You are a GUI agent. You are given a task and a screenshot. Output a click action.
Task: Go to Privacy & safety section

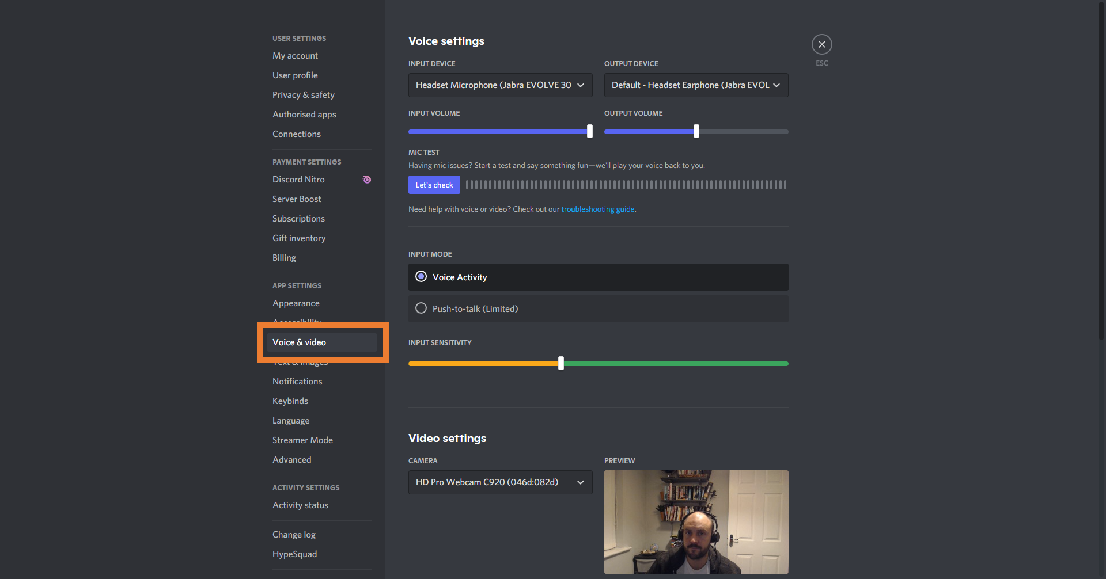(x=303, y=95)
